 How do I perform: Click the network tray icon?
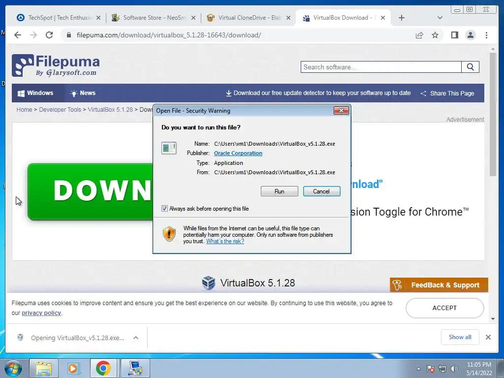[442, 369]
